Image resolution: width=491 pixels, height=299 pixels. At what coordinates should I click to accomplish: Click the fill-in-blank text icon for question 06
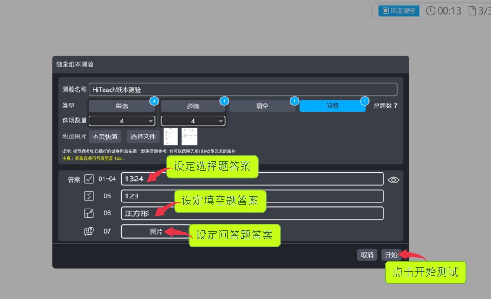[x=89, y=213]
